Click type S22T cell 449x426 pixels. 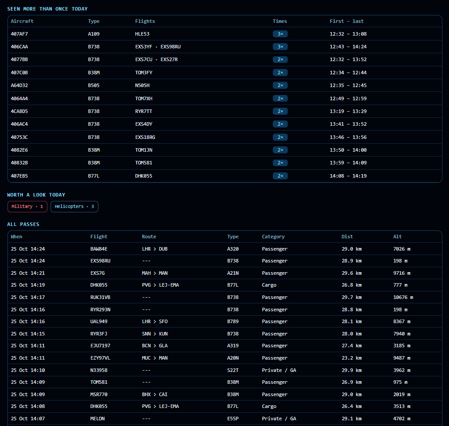tap(233, 370)
